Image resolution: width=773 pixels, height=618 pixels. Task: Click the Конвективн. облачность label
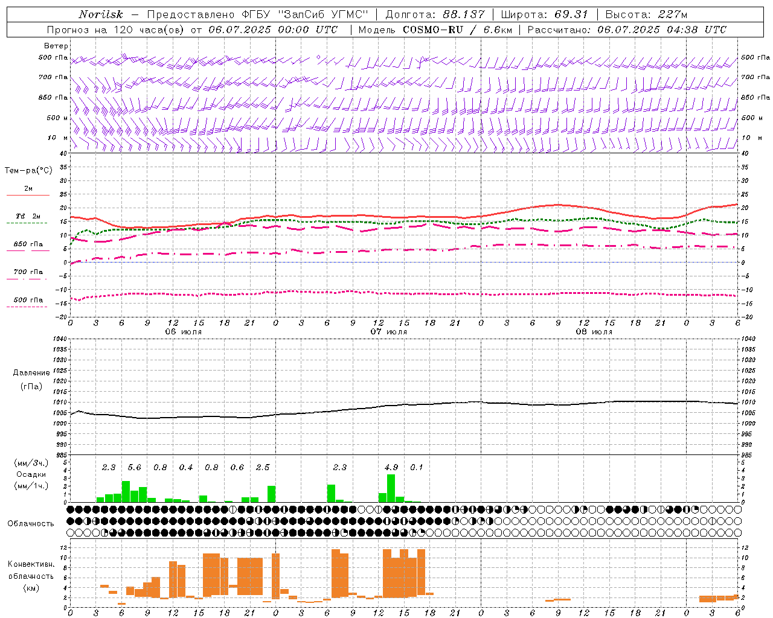tap(31, 570)
